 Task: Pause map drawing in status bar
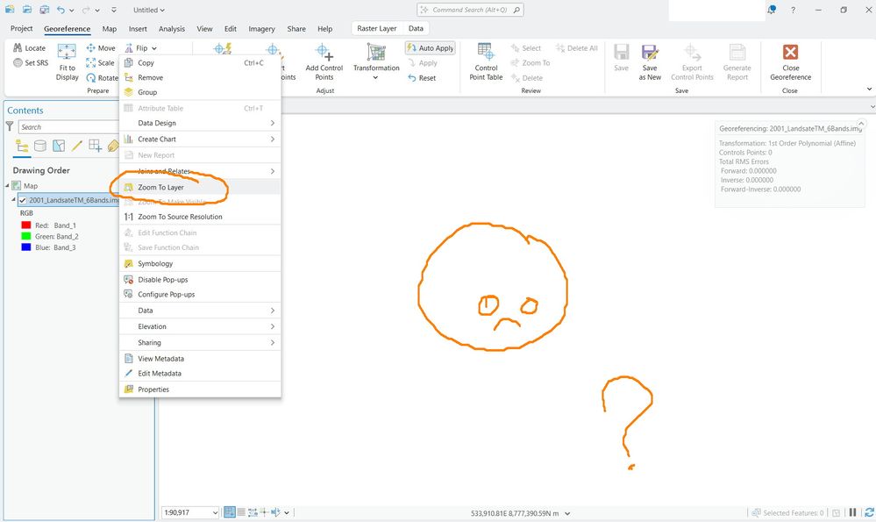(x=852, y=512)
